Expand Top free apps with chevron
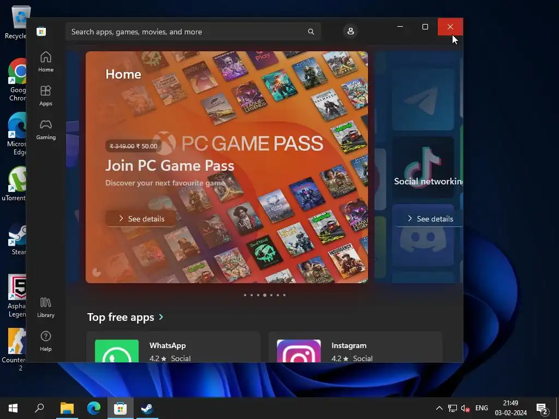 click(161, 317)
